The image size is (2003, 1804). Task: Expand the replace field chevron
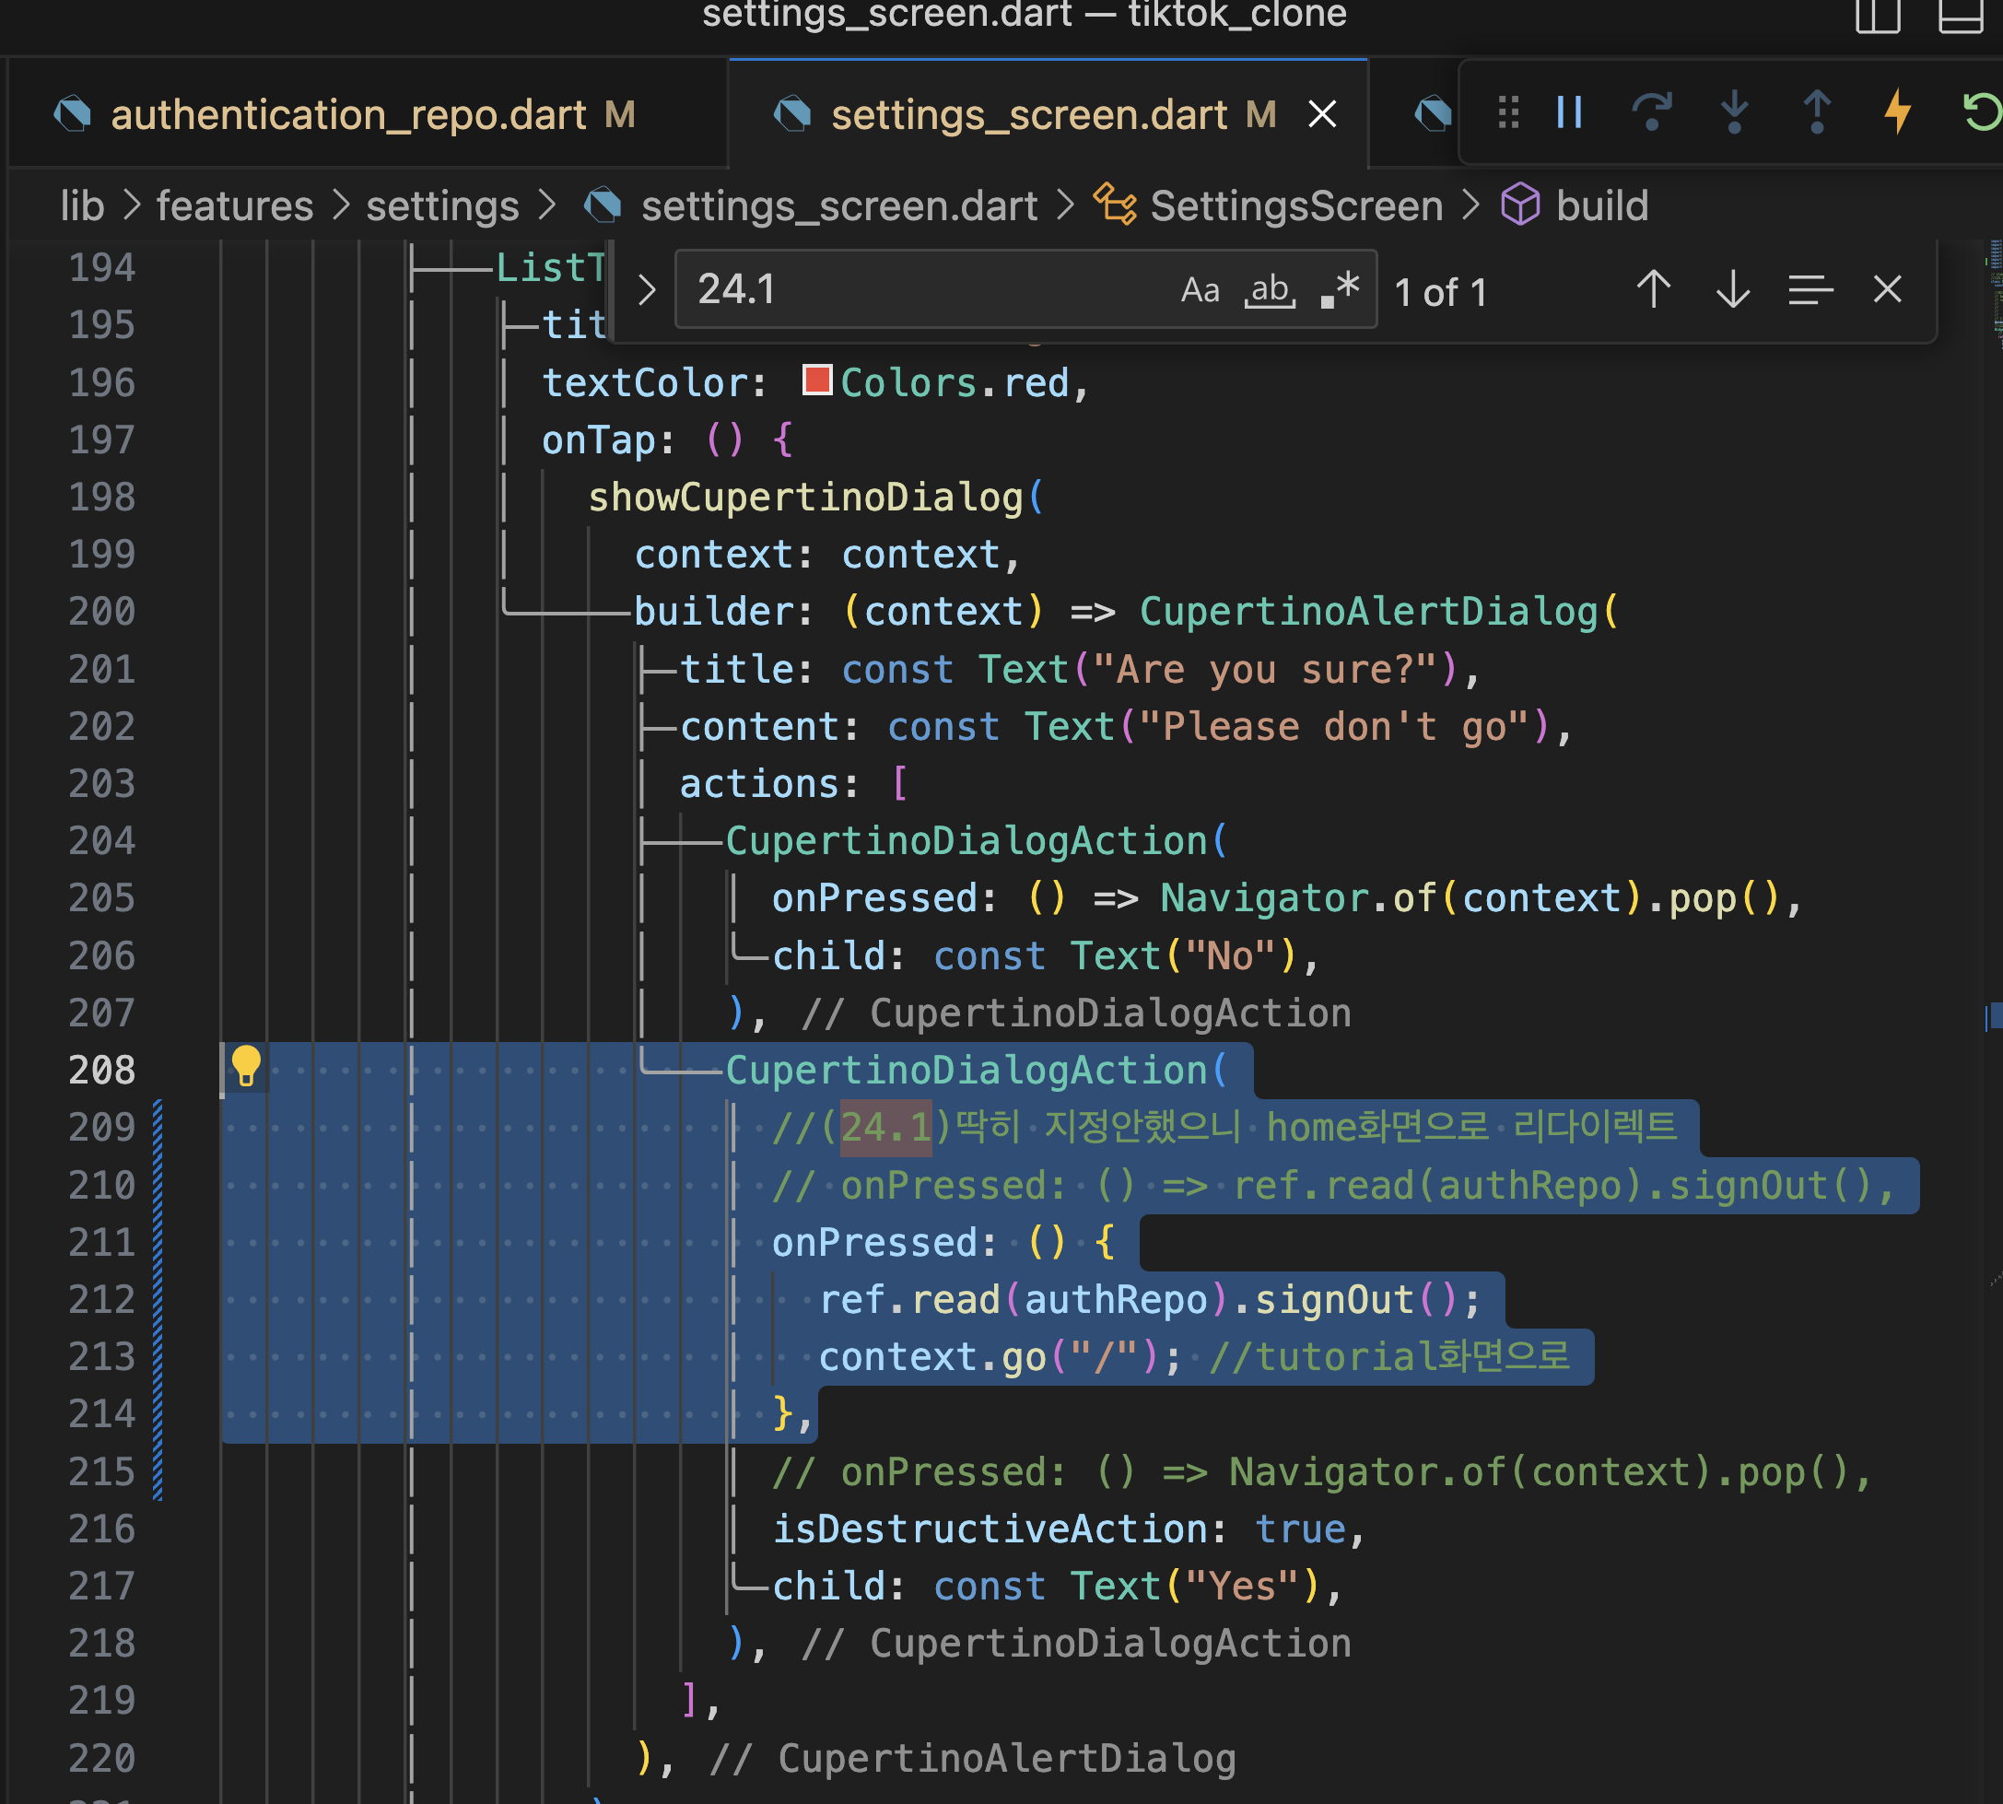647,290
